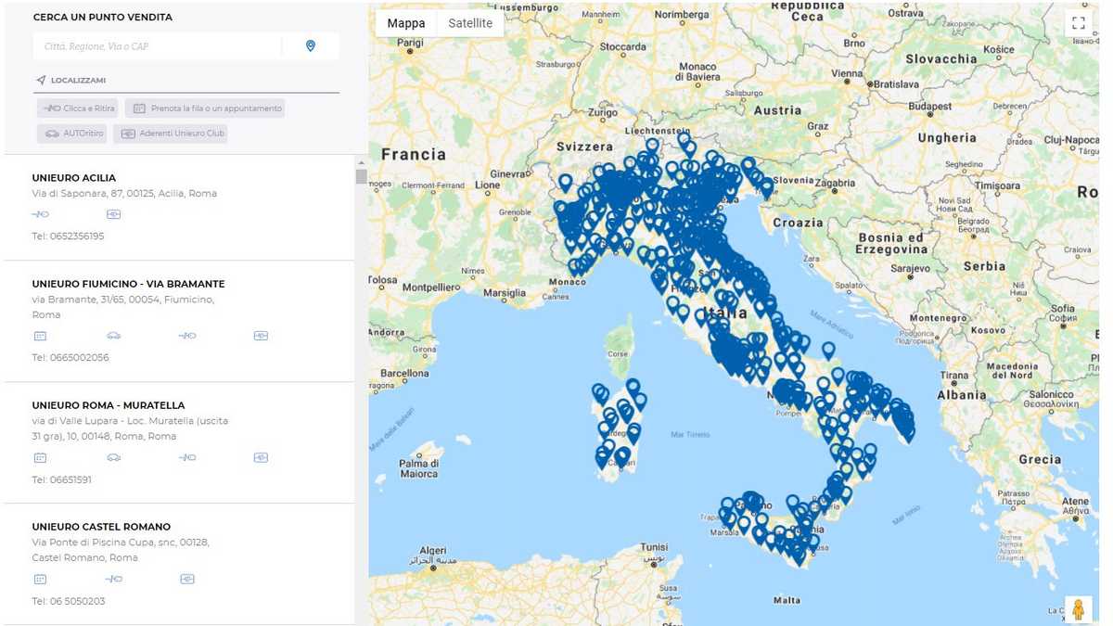The width and height of the screenshot is (1113, 626).
Task: Click Fiumicino store's AUTOritiro car icon
Action: [x=113, y=336]
